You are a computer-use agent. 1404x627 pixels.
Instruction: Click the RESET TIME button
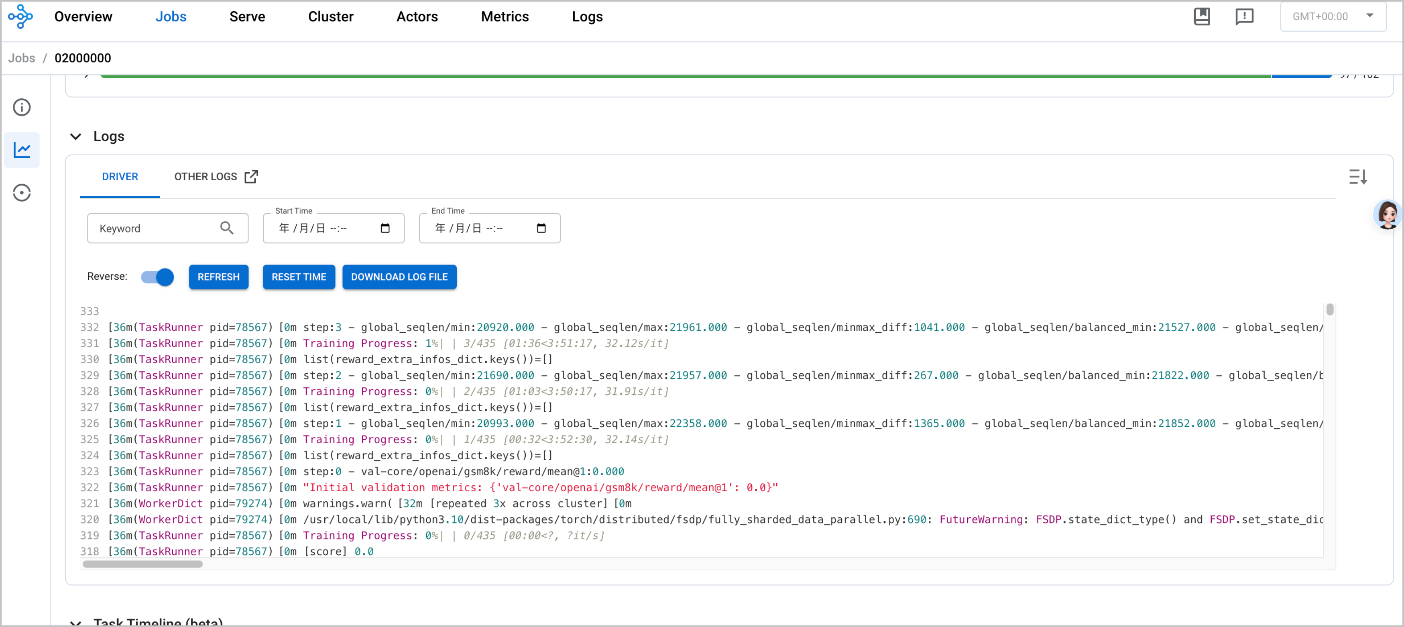pos(299,277)
